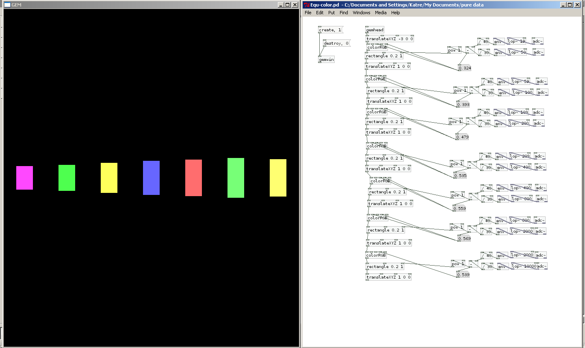Click the salmon red rectangle in GEM window
585x348 pixels.
pyautogui.click(x=193, y=178)
